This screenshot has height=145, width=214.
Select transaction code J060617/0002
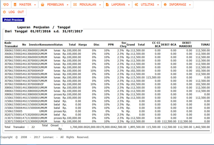click(13, 54)
